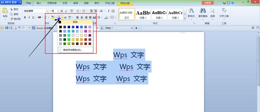The width and height of the screenshot is (260, 112).
Task: Click the clear formatting icon
Action: coord(72,11)
